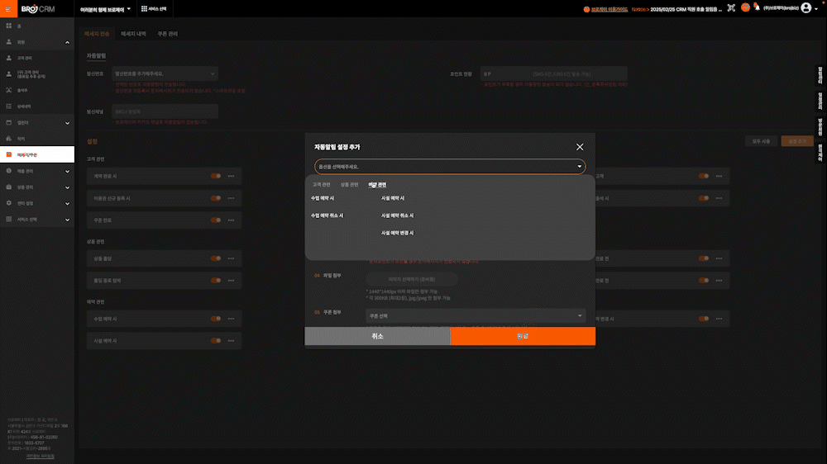The image size is (827, 464).
Task: Switch to the 메세지 내역 tab
Action: tap(133, 34)
